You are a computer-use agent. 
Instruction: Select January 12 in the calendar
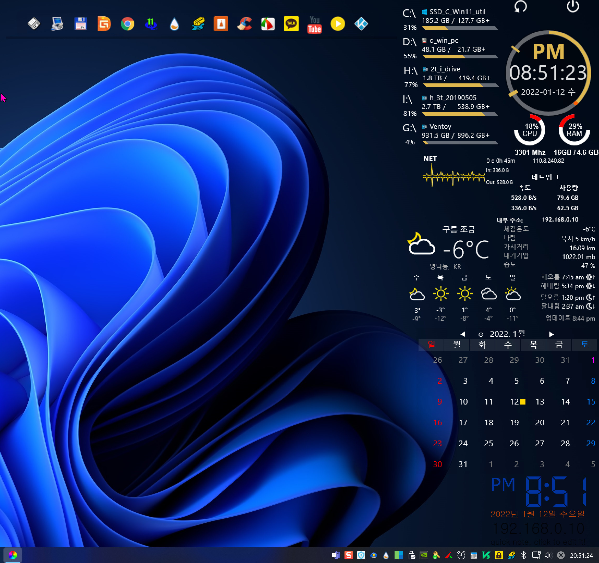[514, 402]
